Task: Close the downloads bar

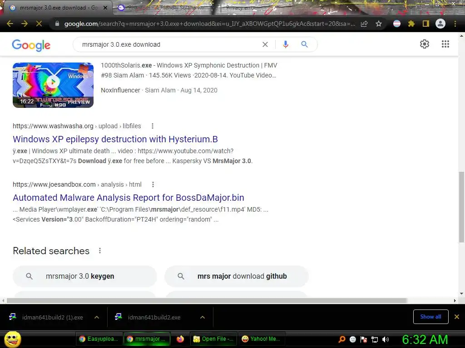Action: coord(457,317)
